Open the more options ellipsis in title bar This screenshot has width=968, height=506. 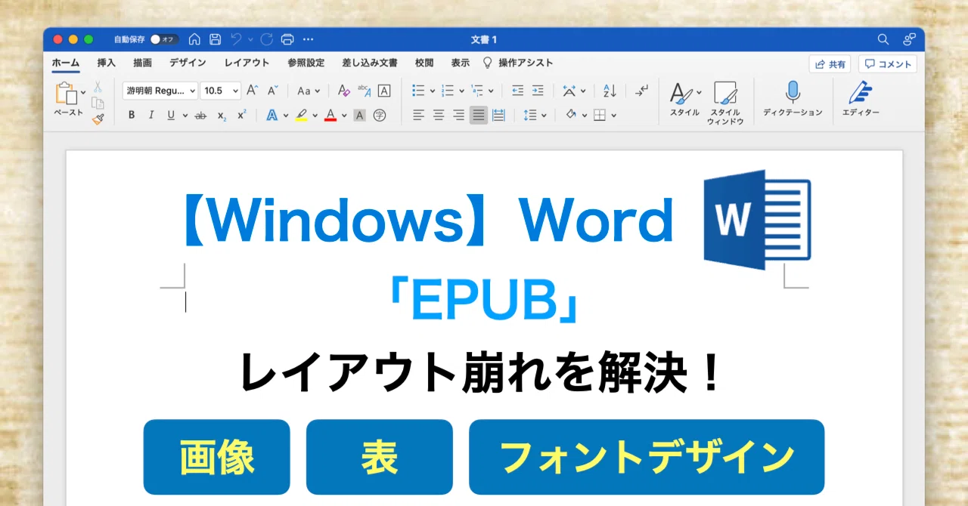(308, 39)
